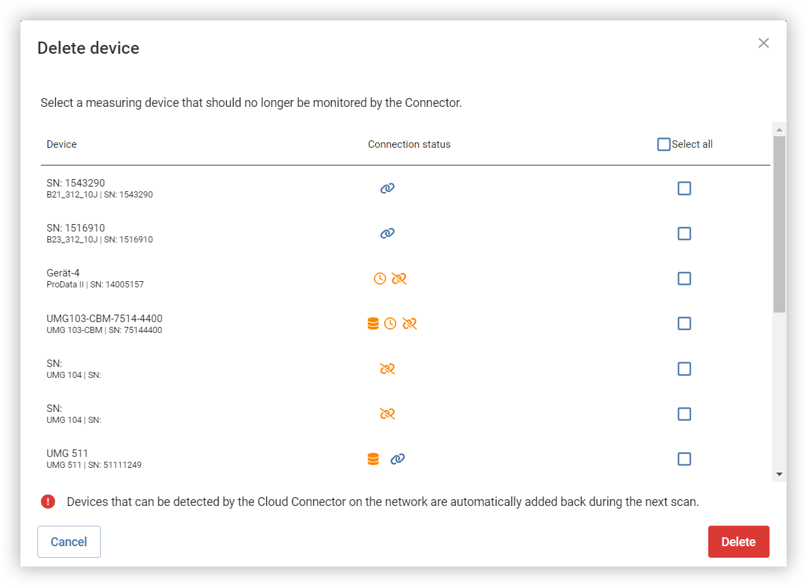Viewport: 807px width, 587px height.
Task: Click the connected link icon for UMG 511
Action: click(397, 458)
